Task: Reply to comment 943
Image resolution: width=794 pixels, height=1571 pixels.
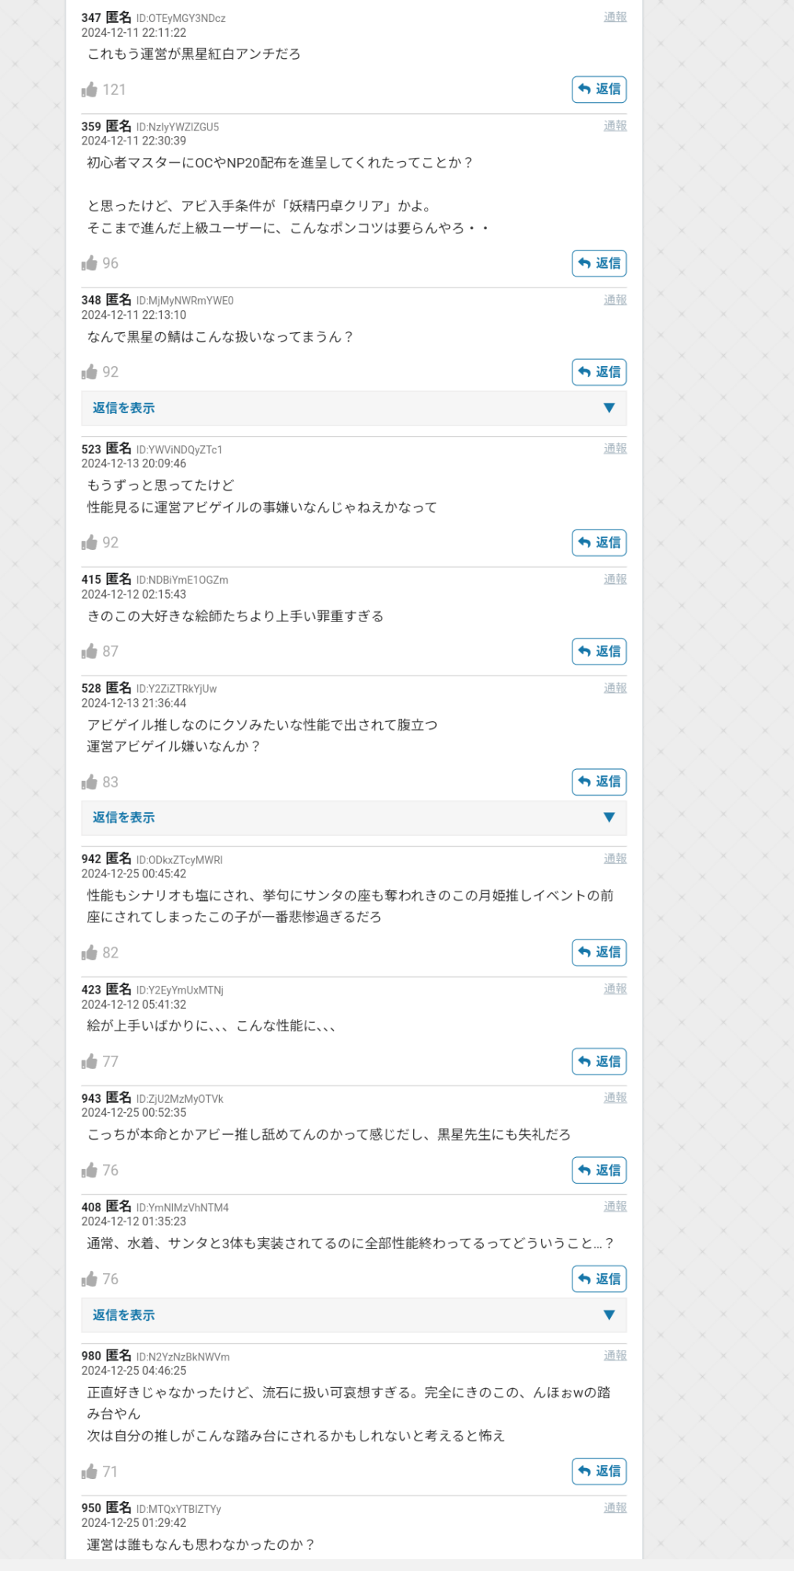Action: 598,1170
